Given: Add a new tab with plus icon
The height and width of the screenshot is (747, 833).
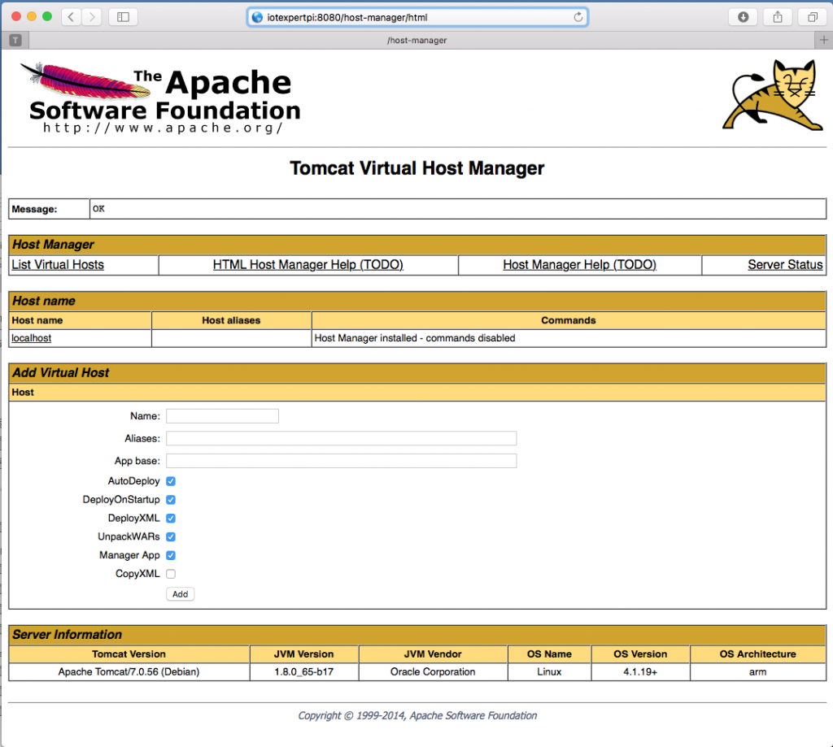Looking at the screenshot, I should (x=823, y=40).
